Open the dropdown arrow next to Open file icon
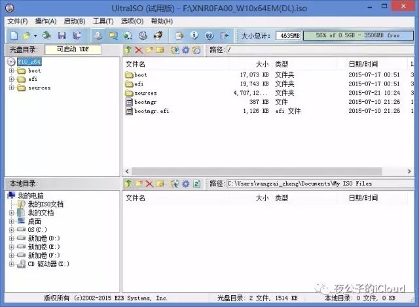Image resolution: width=419 pixels, height=307 pixels. [x=35, y=36]
